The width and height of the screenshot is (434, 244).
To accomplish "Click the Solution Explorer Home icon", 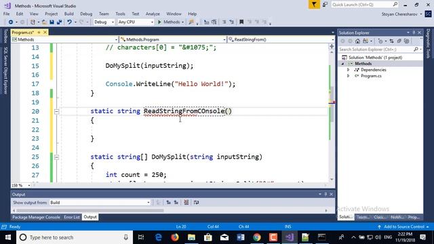I will pyautogui.click(x=357, y=41).
